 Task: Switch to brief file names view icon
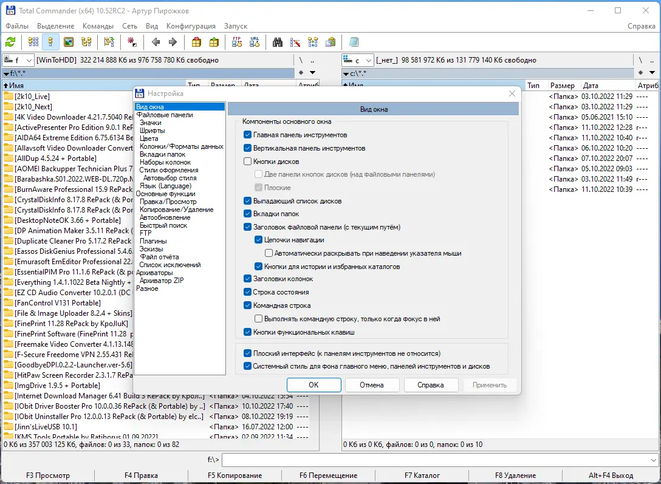pyautogui.click(x=33, y=42)
